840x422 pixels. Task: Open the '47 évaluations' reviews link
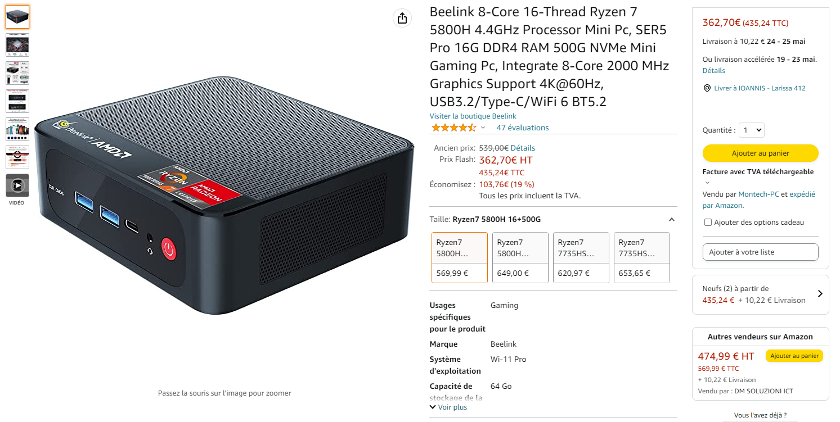coord(522,128)
